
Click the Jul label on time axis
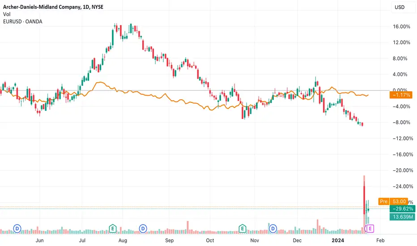(82, 241)
